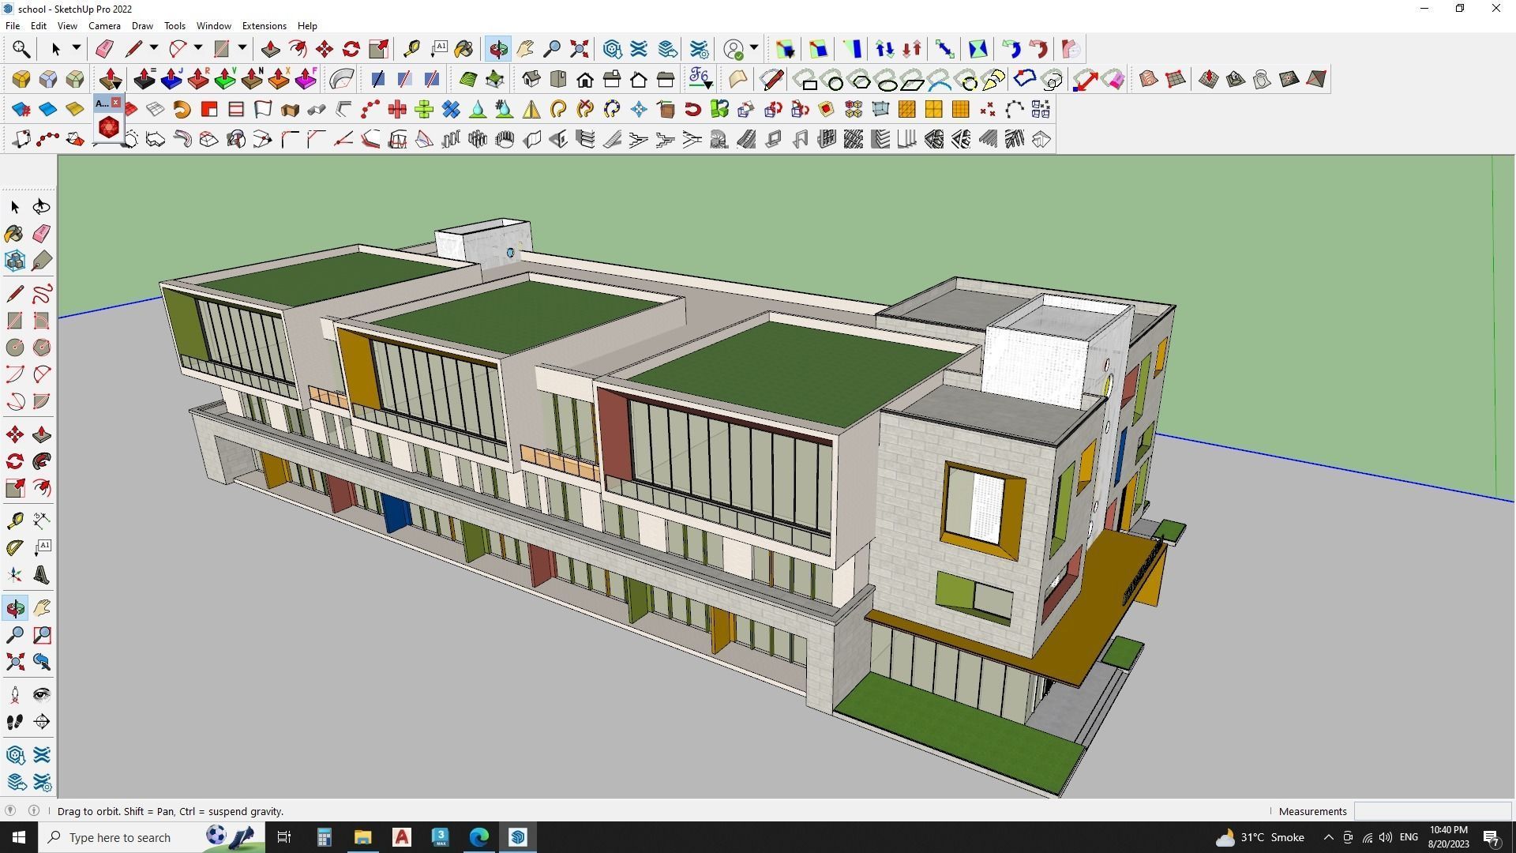The width and height of the screenshot is (1516, 853).
Task: Open the File menu
Action: 13,26
